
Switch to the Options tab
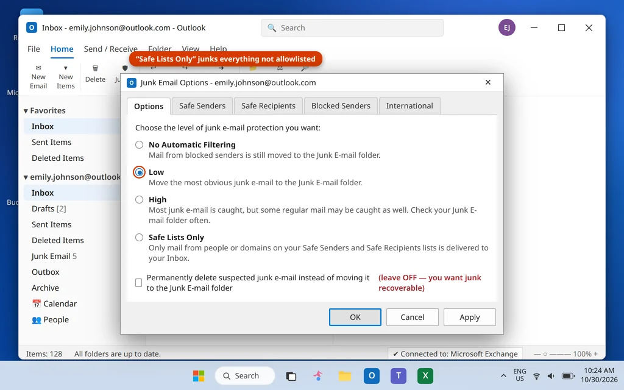pos(149,106)
